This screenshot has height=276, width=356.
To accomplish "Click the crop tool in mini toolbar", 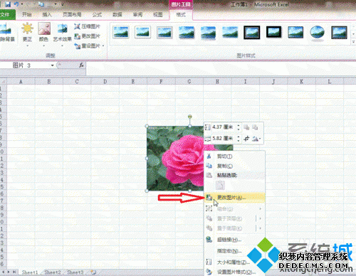I will [x=246, y=139].
